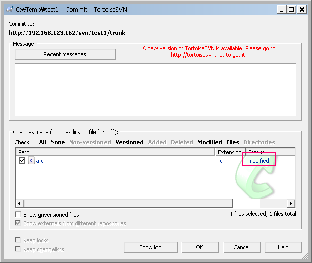Enable Show unversioned files checkbox

point(18,214)
